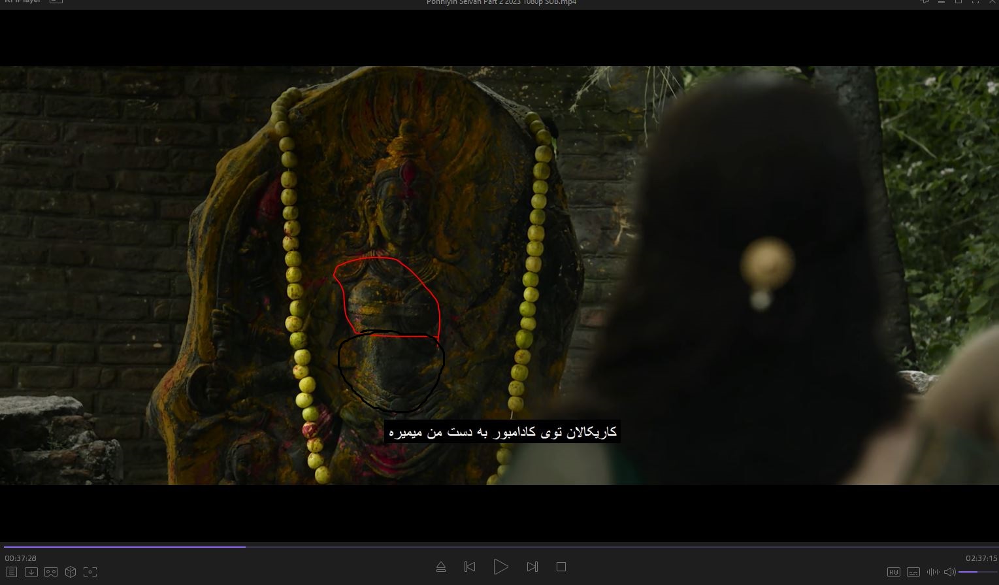999x585 pixels.
Task: Toggle subtitles display
Action: click(913, 572)
